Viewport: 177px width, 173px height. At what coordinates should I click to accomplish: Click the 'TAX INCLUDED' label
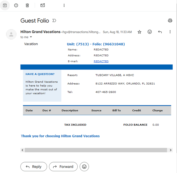pyautogui.click(x=75, y=125)
